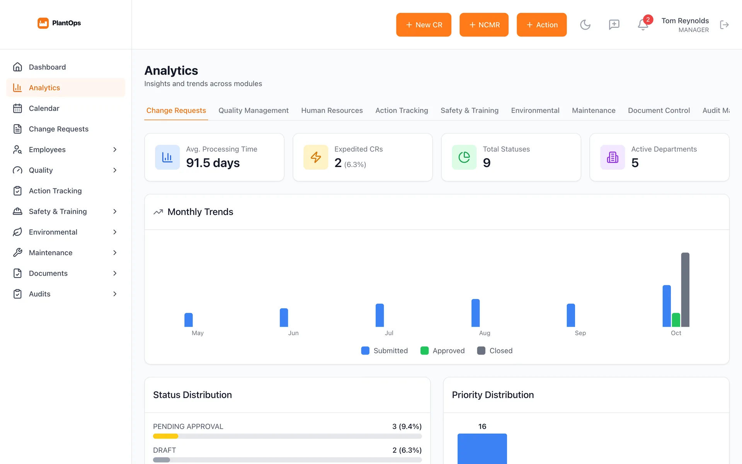Click the logout icon
This screenshot has height=464, width=742.
point(724,25)
